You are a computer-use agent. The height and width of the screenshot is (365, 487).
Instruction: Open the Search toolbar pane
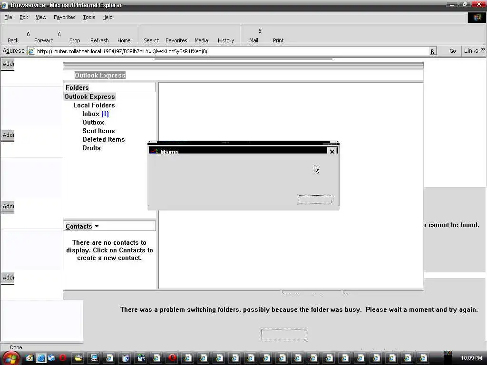point(151,40)
